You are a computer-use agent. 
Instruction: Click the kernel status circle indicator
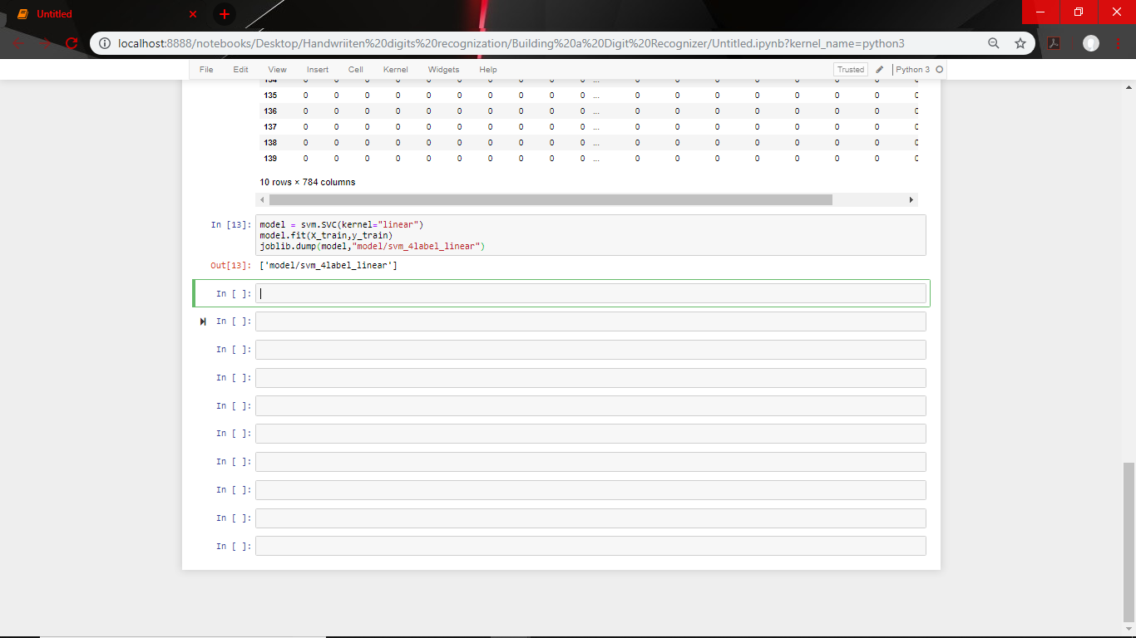939,69
